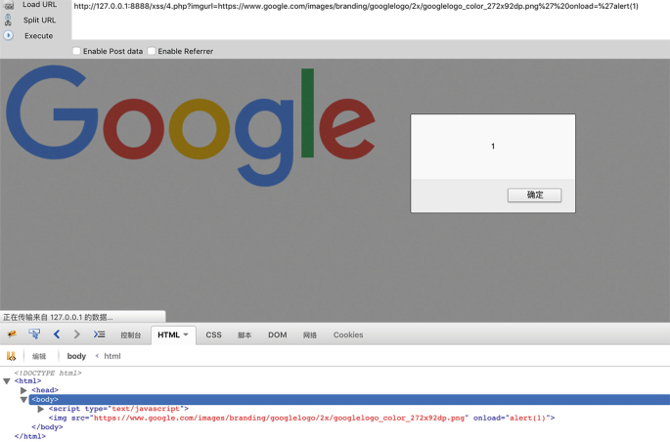
Task: Confirm the alert dialog with 确定
Action: pyautogui.click(x=535, y=196)
